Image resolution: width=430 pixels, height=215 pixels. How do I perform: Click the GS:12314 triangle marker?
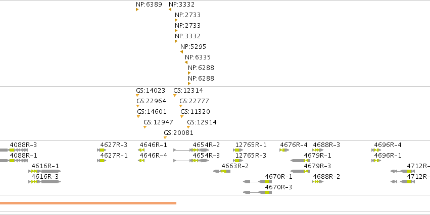coord(175,95)
